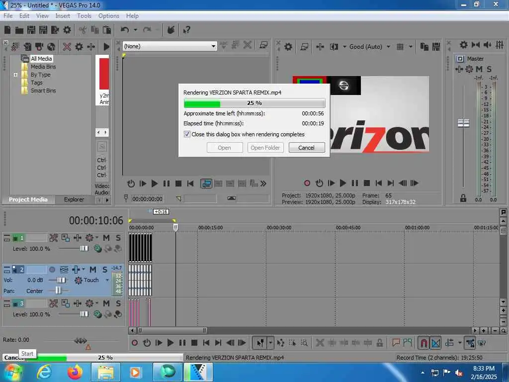Viewport: 509px width, 382px height.
Task: Open split screen view dropdown arrow in preview
Action: click(344, 47)
